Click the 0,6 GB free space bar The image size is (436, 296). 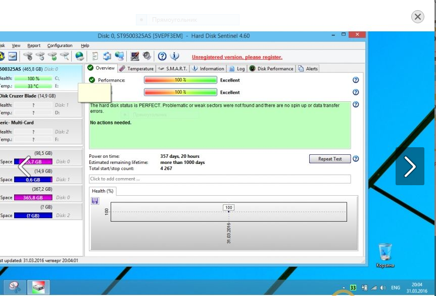point(33,180)
